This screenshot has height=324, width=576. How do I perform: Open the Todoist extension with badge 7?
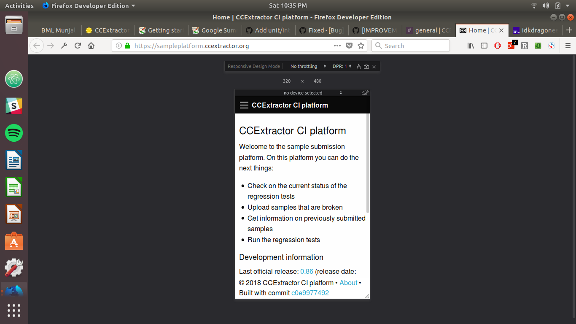(x=511, y=45)
